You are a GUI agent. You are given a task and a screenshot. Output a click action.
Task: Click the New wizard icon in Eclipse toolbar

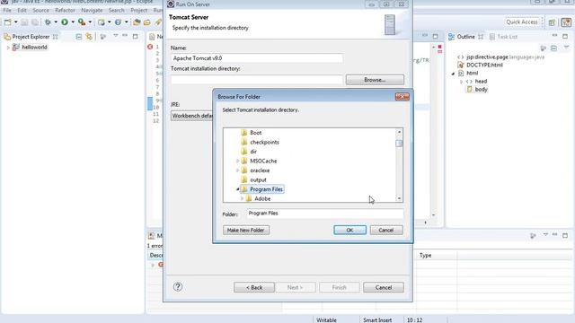(8, 22)
